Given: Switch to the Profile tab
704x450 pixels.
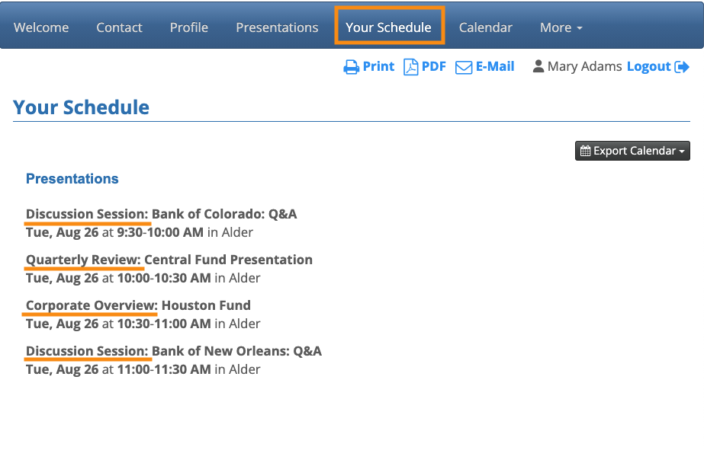Looking at the screenshot, I should pyautogui.click(x=189, y=27).
